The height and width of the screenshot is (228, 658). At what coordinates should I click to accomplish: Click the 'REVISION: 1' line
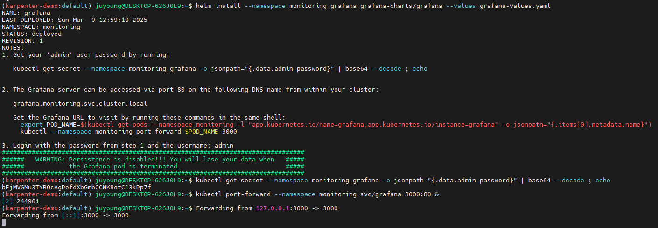click(22, 41)
